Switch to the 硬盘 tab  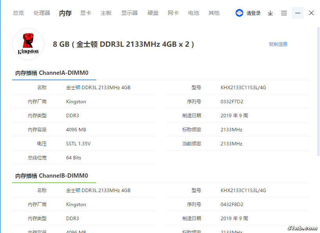(153, 13)
